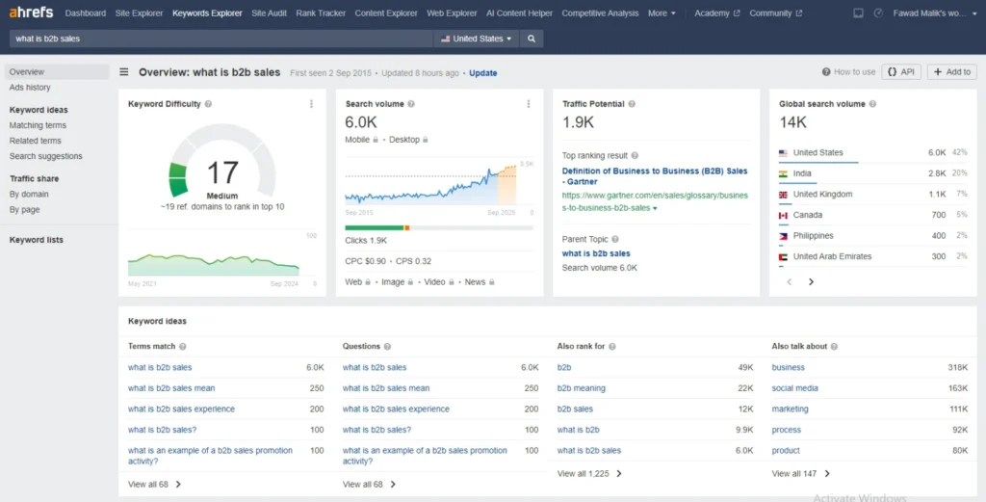Open Keyword lists in sidebar
This screenshot has width=986, height=502.
(37, 240)
